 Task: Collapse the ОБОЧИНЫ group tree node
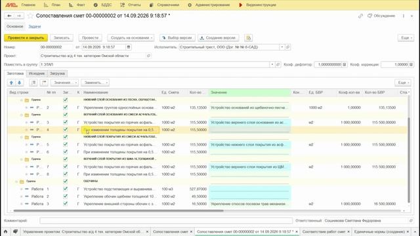pos(16,182)
